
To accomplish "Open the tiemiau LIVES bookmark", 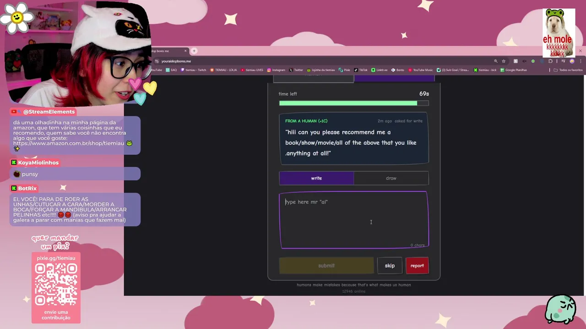I will (252, 70).
